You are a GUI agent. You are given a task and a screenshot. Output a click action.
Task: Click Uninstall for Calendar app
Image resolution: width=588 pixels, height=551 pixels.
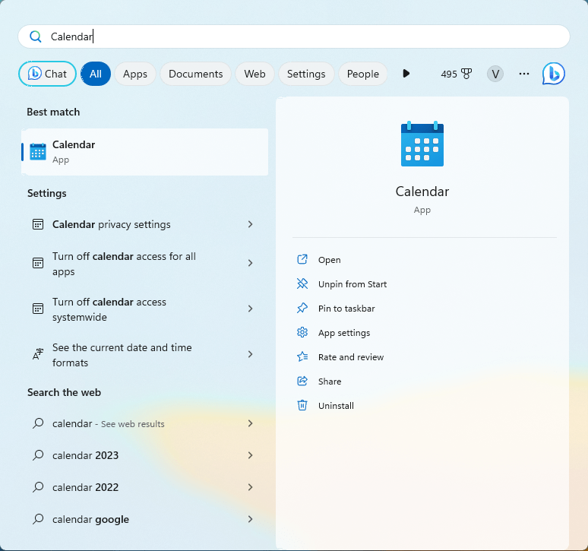tap(336, 406)
